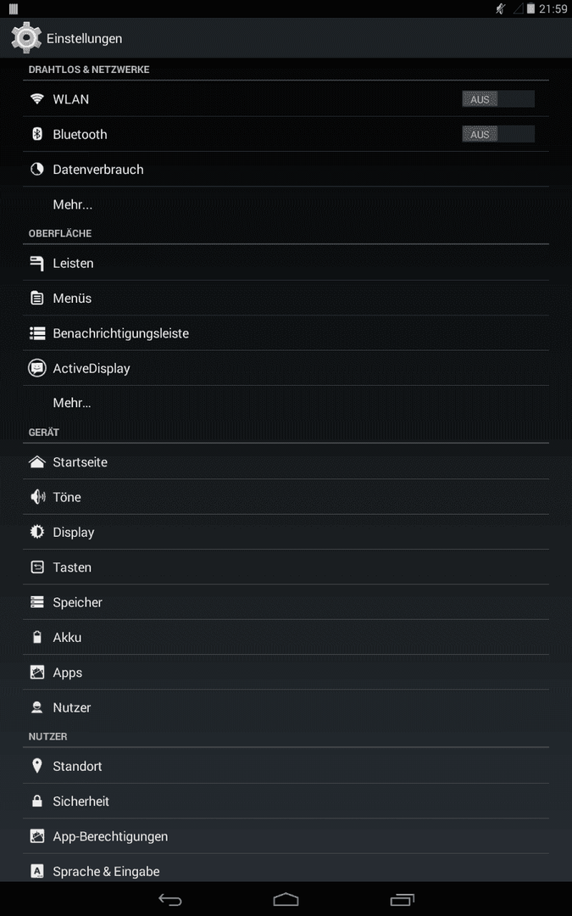Open the recent apps navigation button
This screenshot has width=572, height=916.
[402, 900]
